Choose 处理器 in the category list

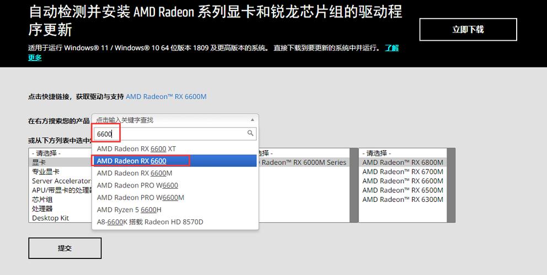click(60, 208)
